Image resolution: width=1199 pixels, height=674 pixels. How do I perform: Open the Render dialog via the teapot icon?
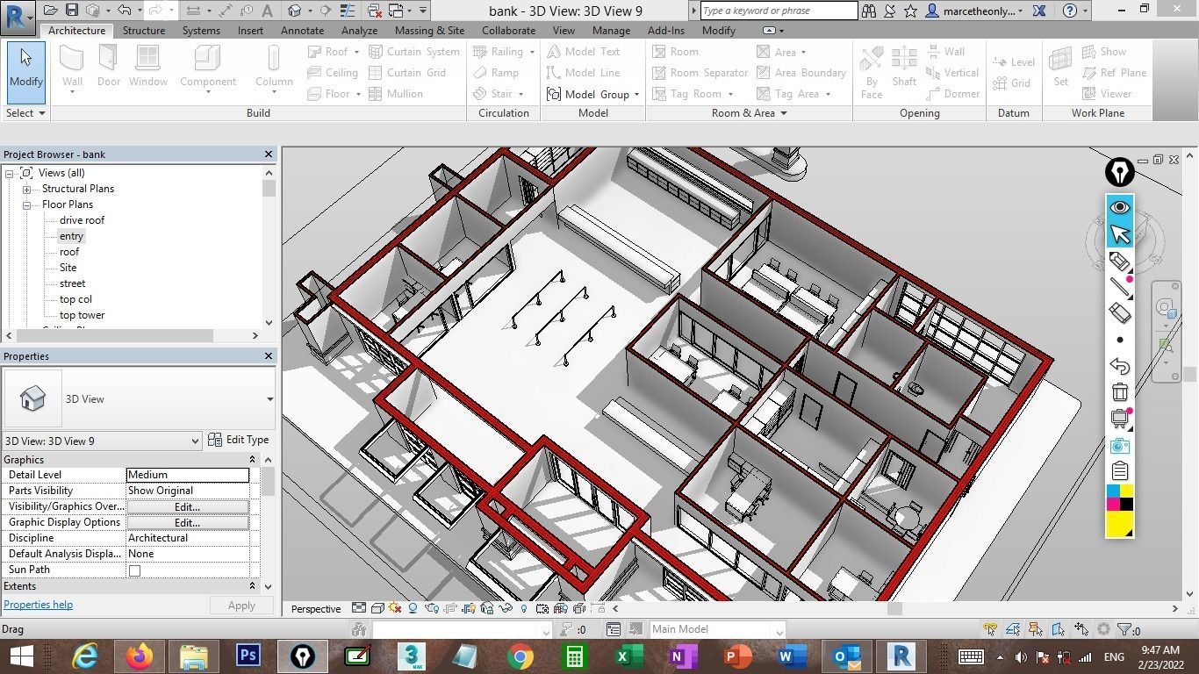[433, 607]
